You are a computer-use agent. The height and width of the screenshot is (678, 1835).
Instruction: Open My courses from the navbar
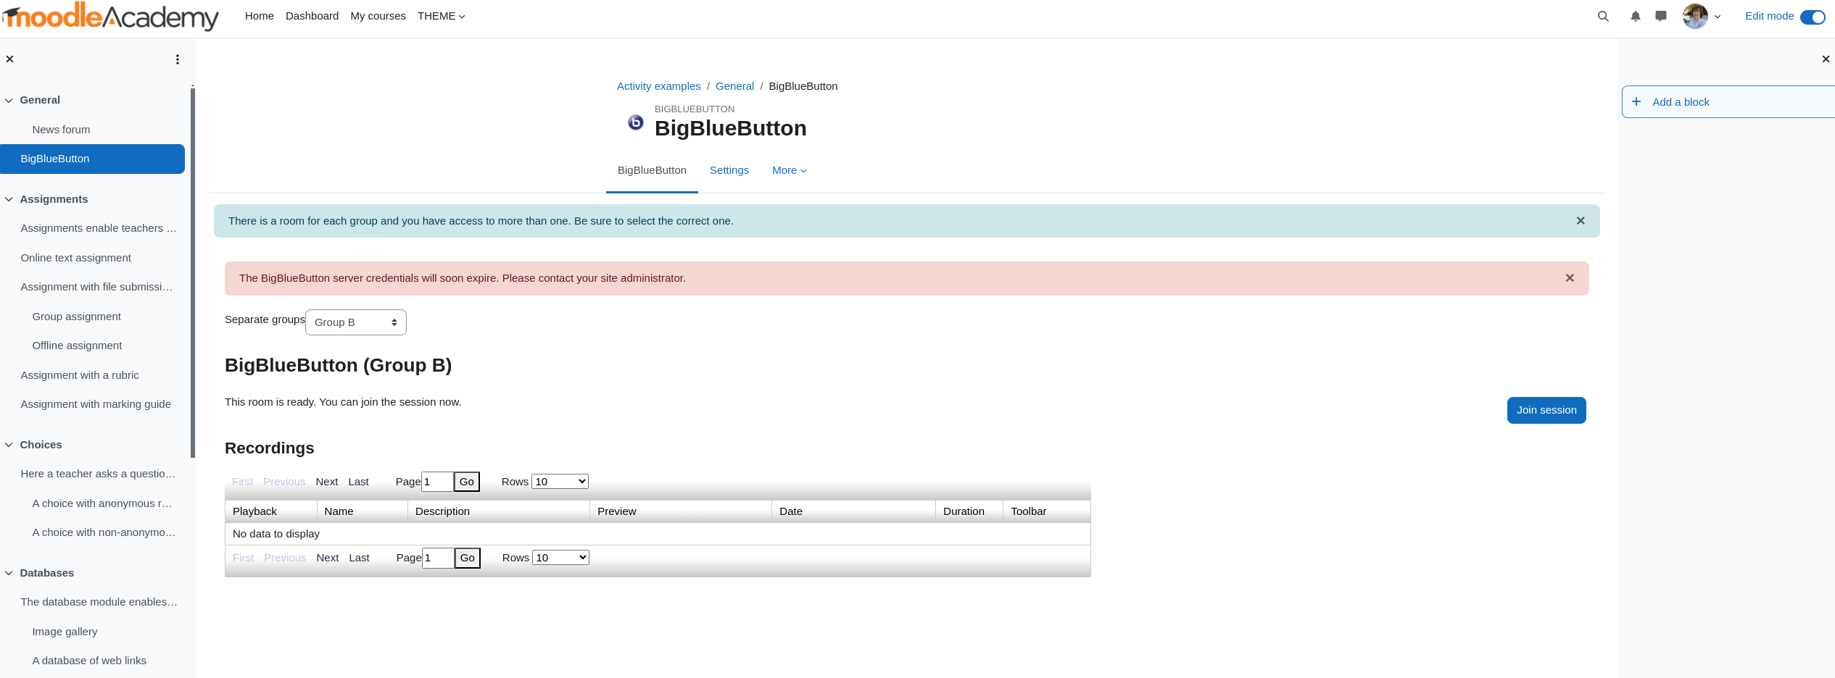pyautogui.click(x=378, y=16)
